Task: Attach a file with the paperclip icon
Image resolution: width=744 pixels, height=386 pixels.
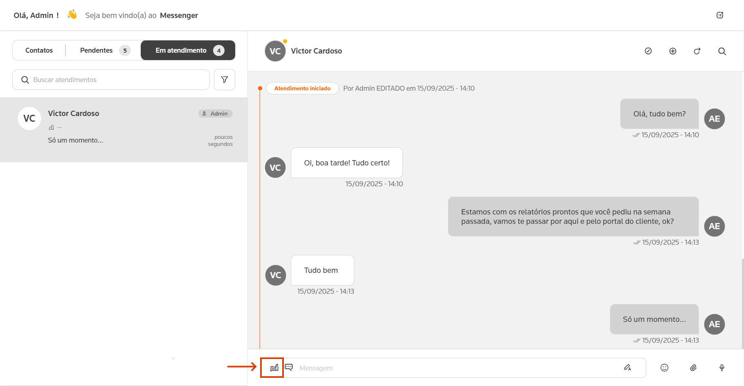Action: [693, 368]
